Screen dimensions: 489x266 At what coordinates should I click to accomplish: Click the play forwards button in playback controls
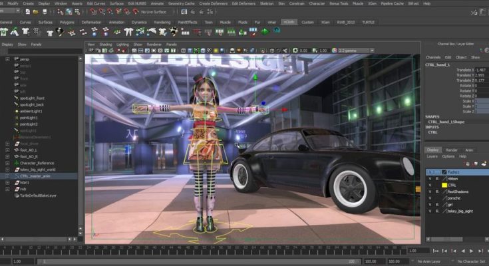(x=472, y=251)
